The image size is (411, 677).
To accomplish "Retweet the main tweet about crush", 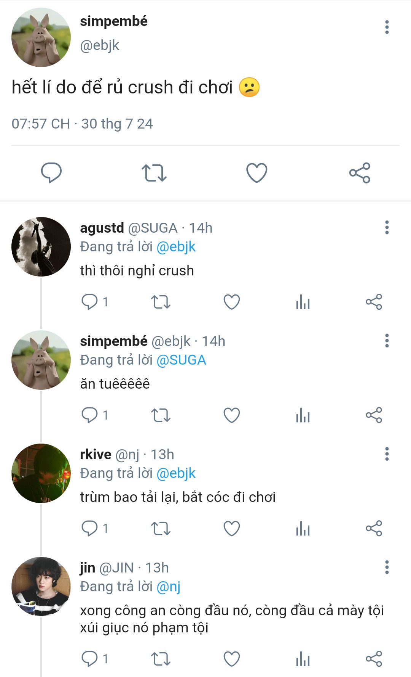I will (154, 173).
